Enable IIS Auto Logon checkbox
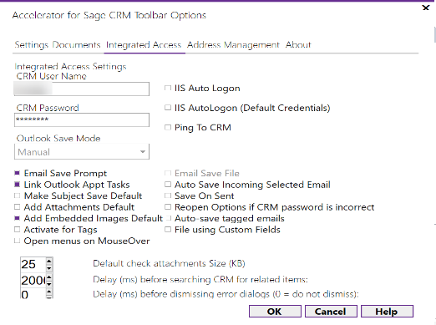The width and height of the screenshot is (436, 325). (x=168, y=89)
